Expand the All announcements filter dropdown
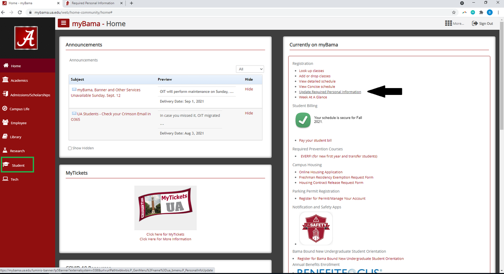 250,69
